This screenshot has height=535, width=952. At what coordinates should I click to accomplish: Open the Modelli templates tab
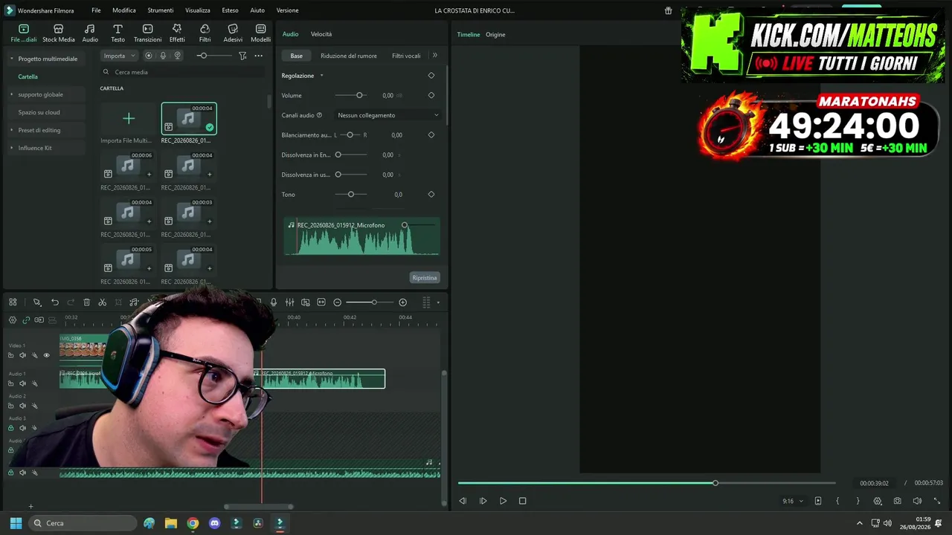tap(260, 33)
